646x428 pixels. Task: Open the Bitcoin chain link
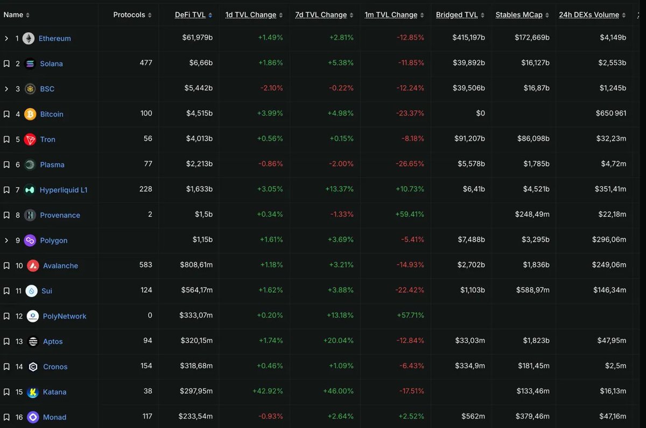click(52, 114)
